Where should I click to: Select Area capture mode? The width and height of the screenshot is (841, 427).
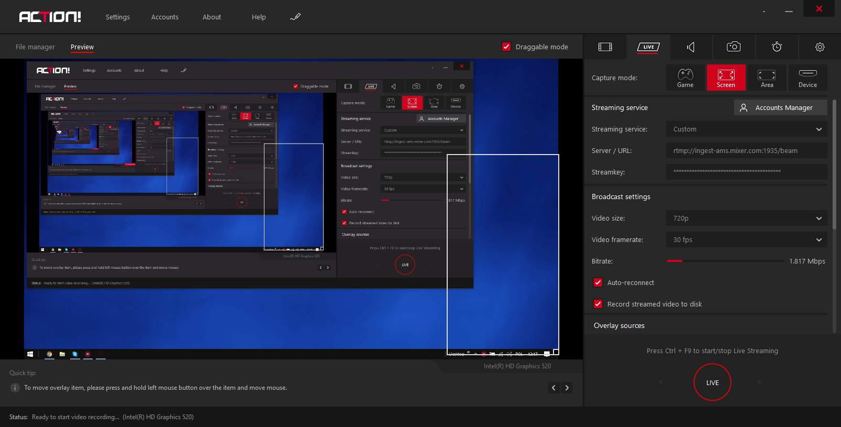coord(767,78)
